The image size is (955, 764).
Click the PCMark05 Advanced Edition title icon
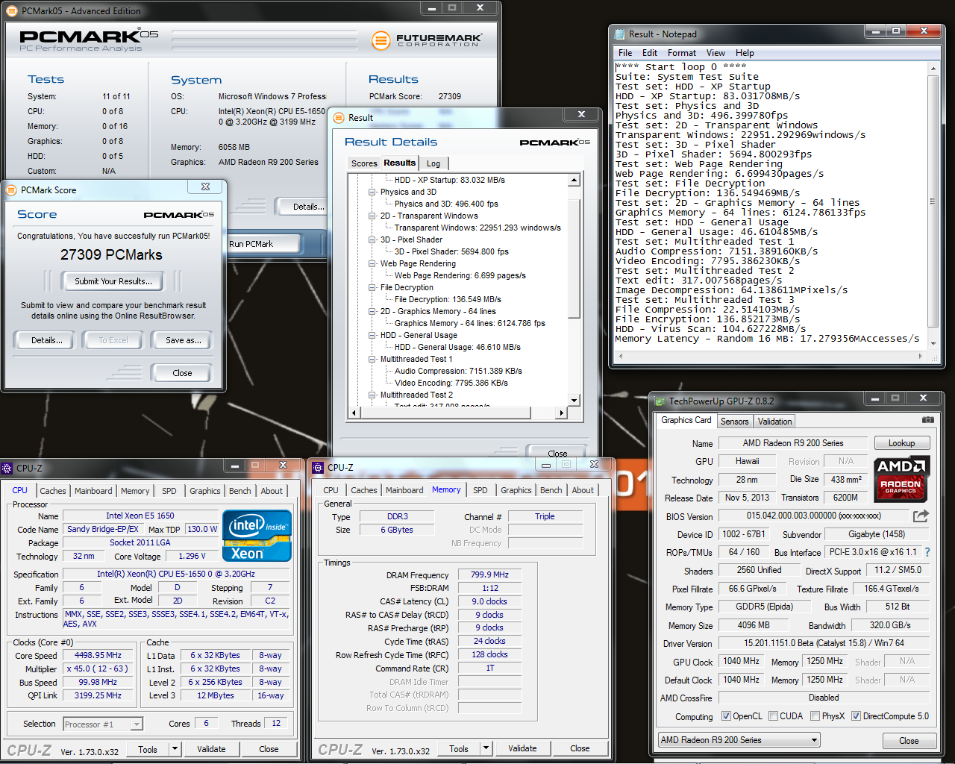click(12, 11)
